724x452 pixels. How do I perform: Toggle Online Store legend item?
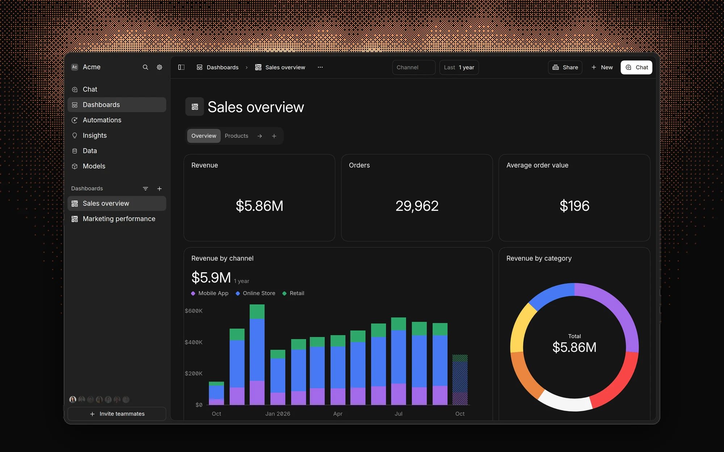[x=255, y=293]
